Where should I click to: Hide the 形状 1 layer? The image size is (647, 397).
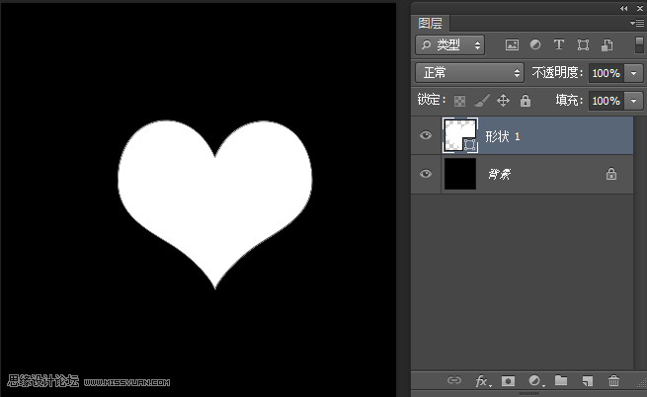coord(426,136)
